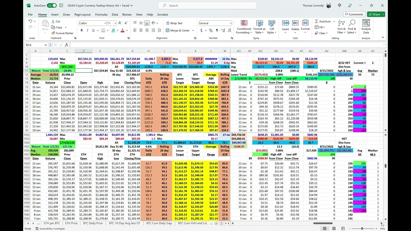
Task: Click the Share button
Action: click(376, 14)
